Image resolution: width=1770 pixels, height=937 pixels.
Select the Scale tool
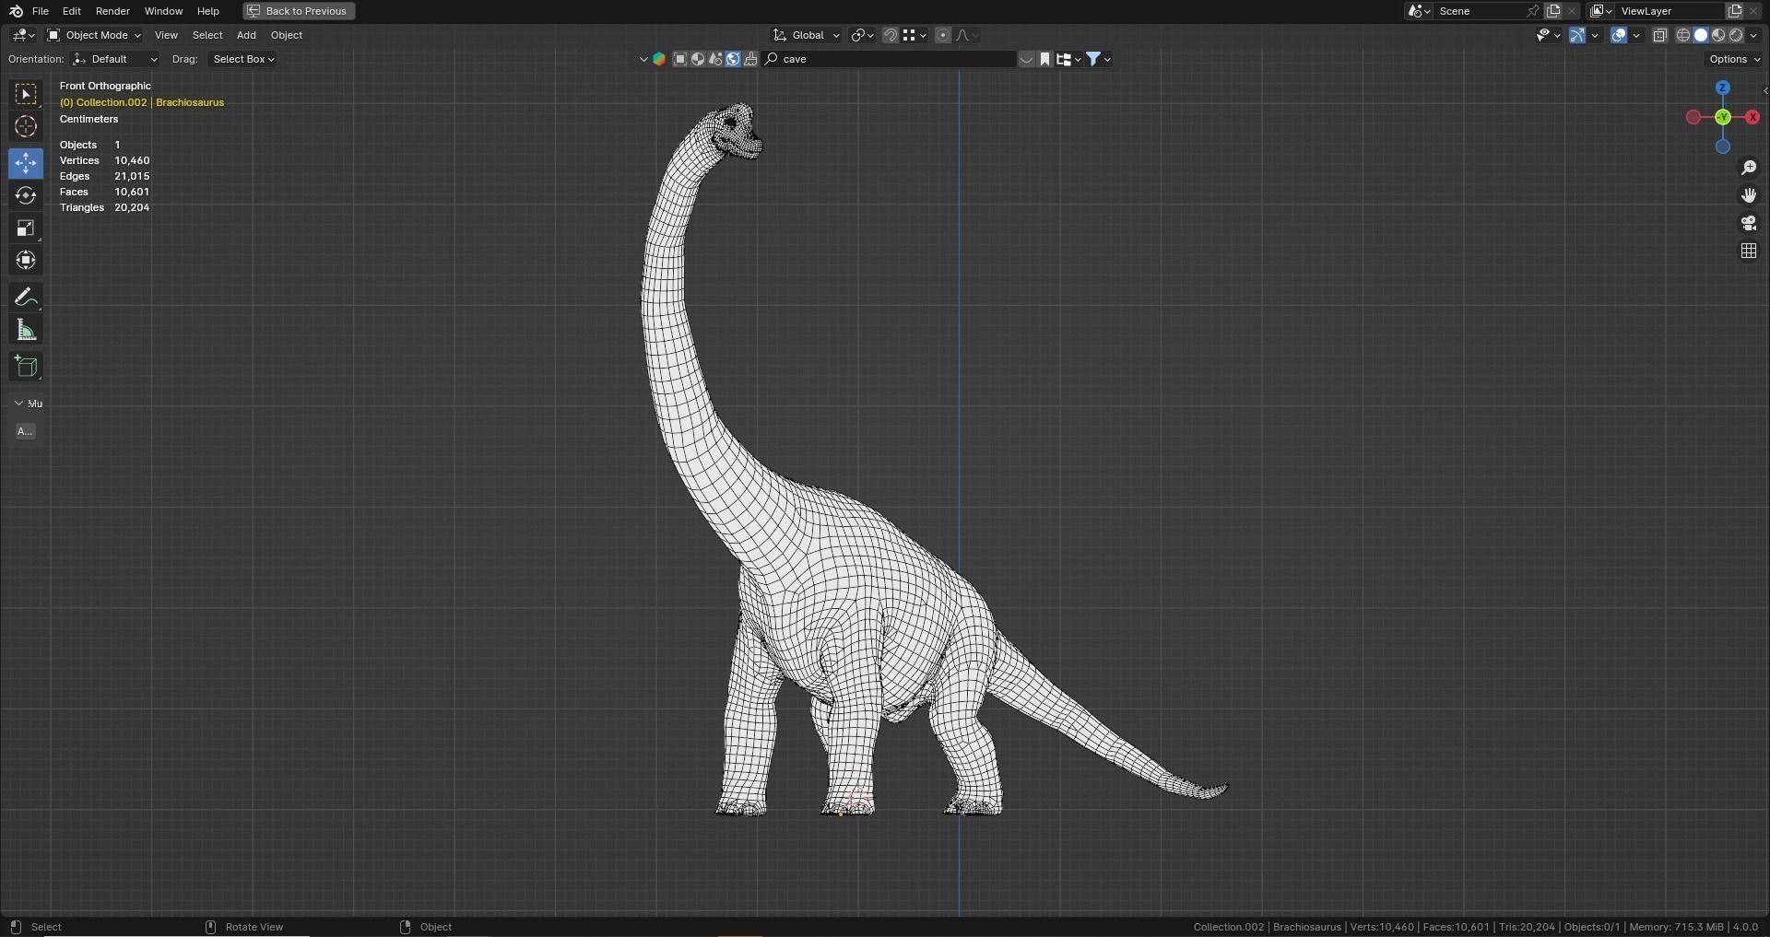26,228
